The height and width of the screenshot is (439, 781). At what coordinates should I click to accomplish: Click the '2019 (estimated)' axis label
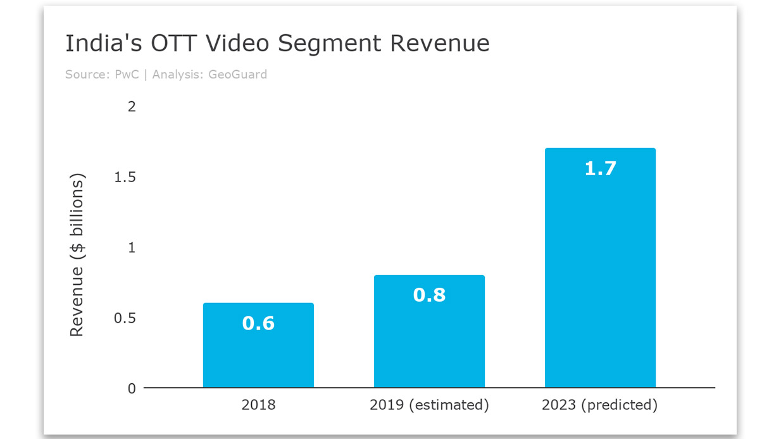tap(428, 405)
